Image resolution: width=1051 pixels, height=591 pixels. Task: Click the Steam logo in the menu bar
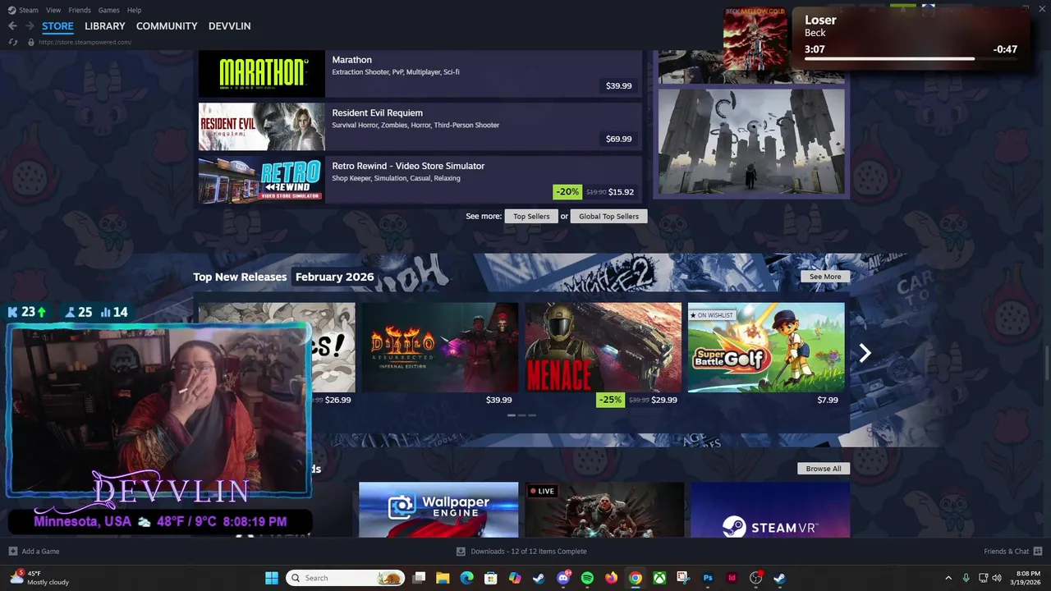tap(11, 10)
